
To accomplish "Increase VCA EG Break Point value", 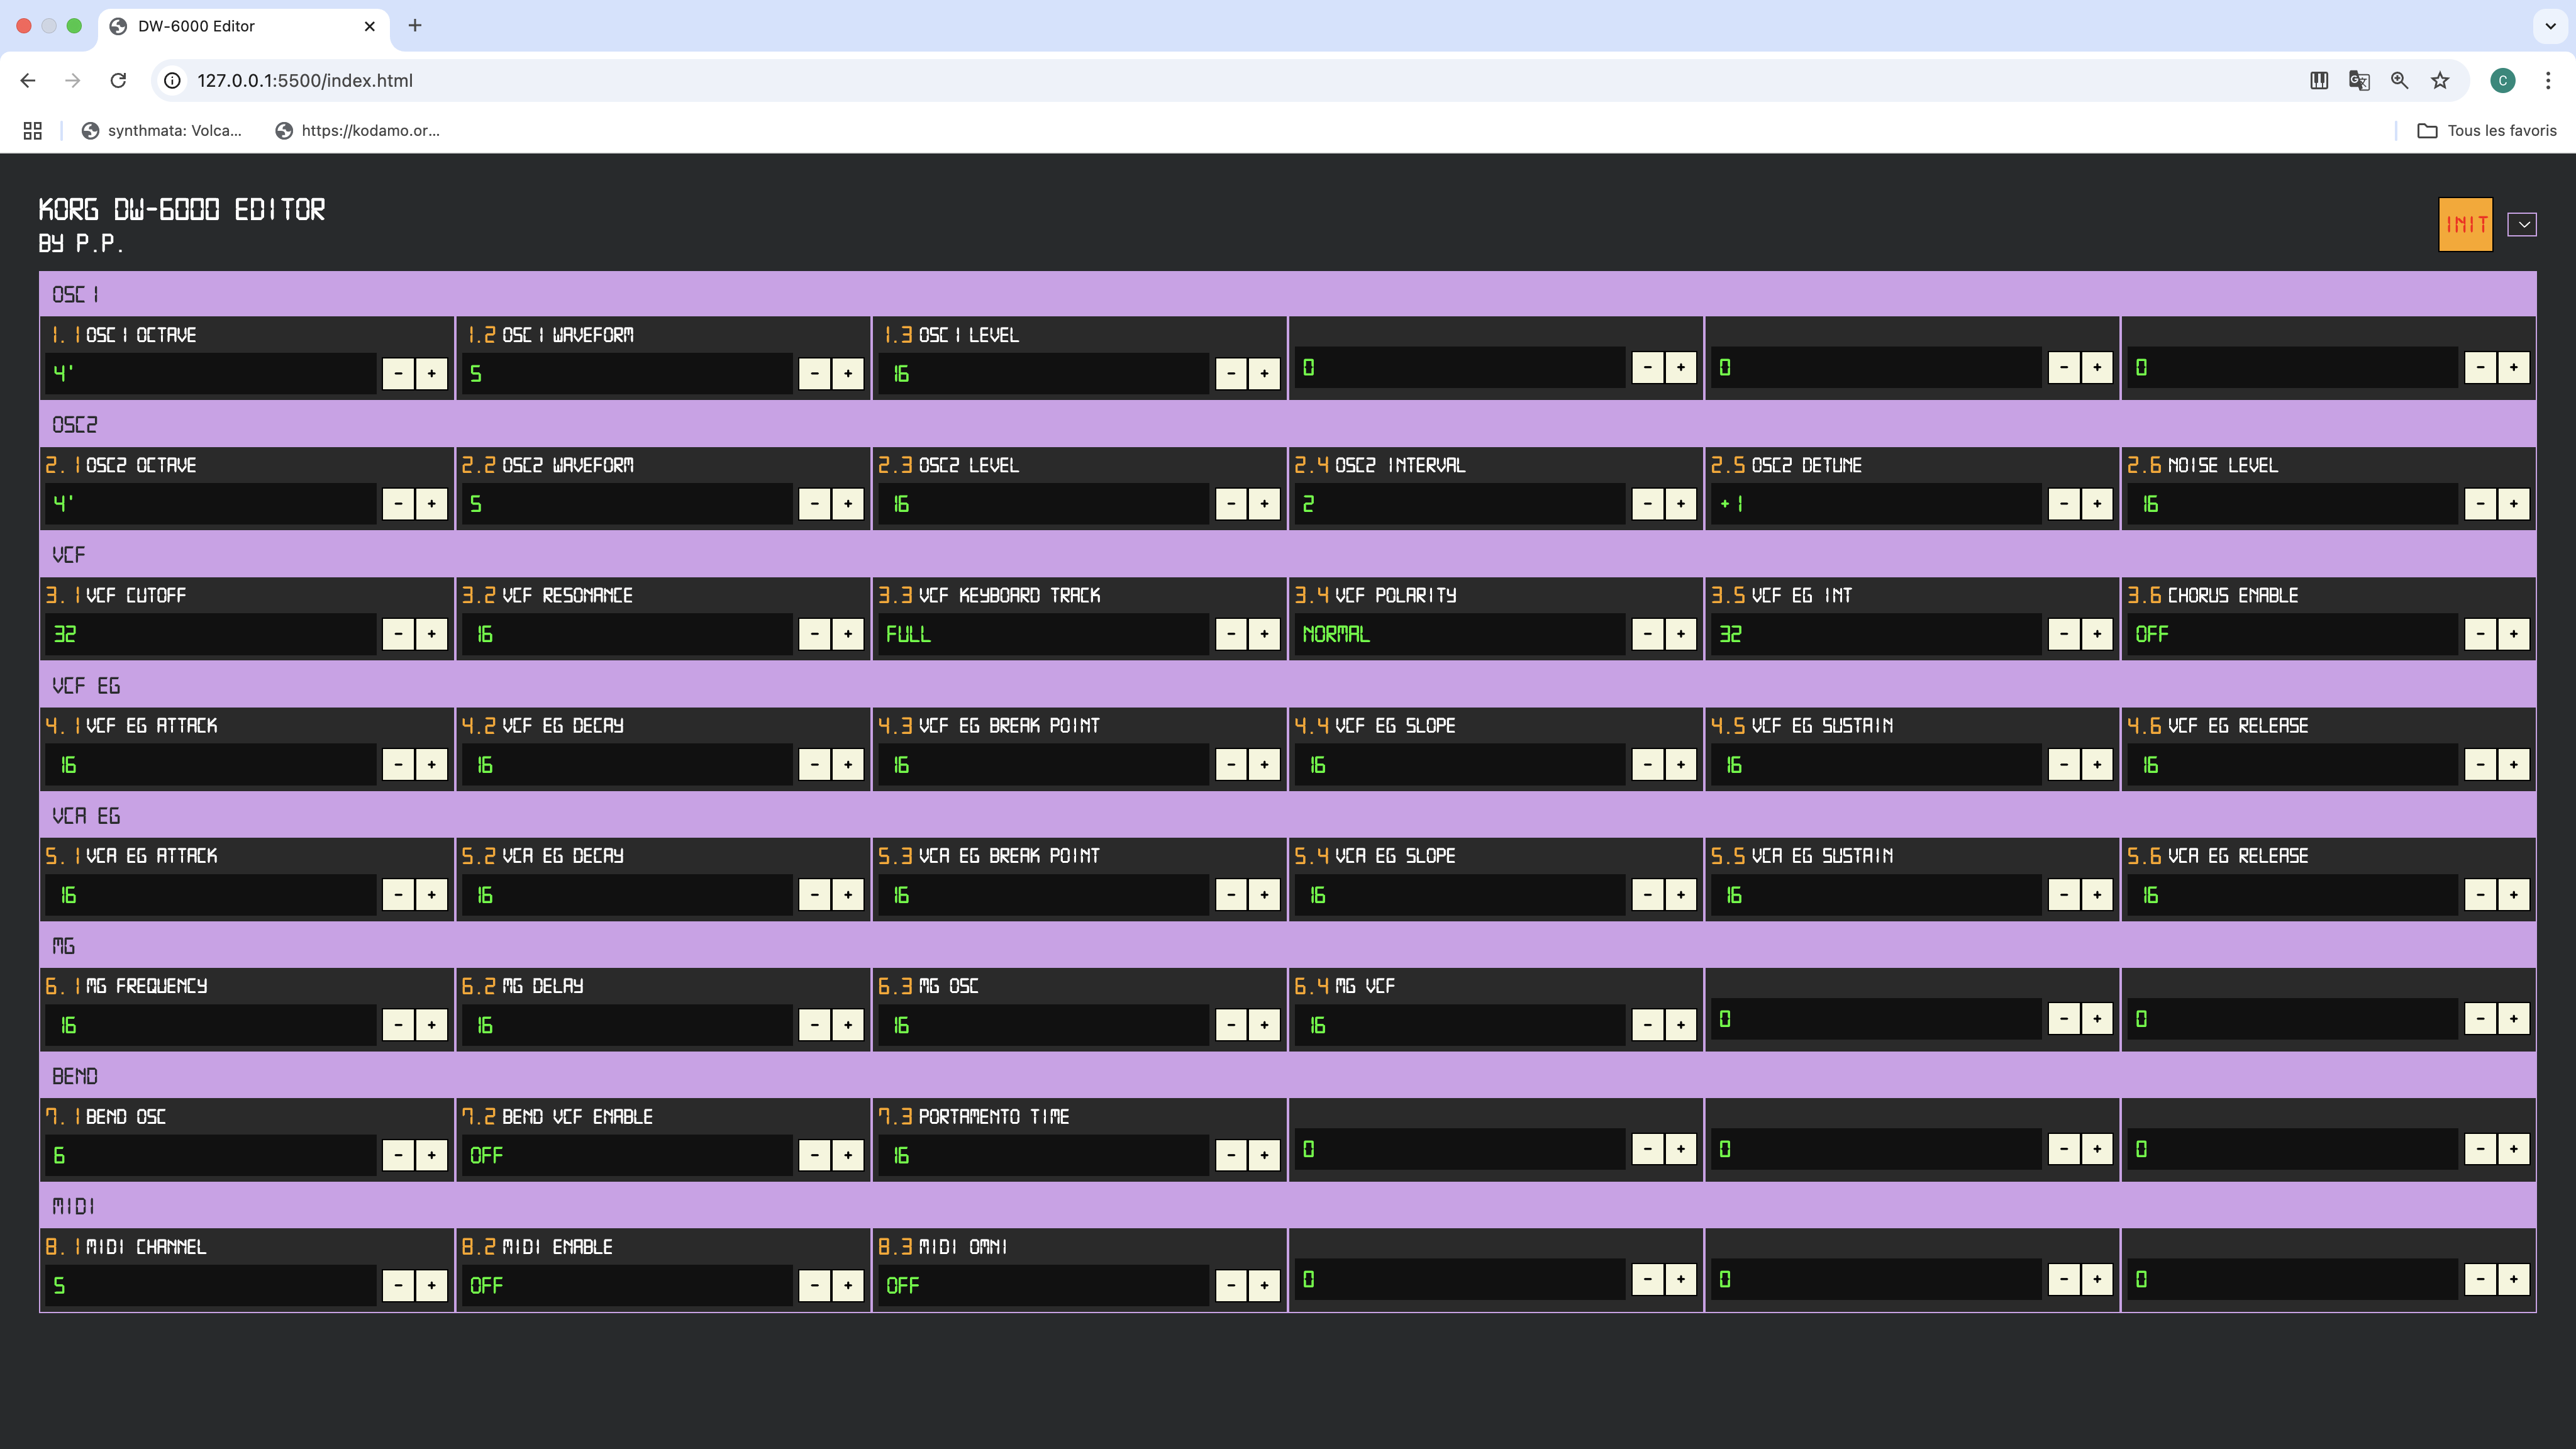I will [1264, 895].
